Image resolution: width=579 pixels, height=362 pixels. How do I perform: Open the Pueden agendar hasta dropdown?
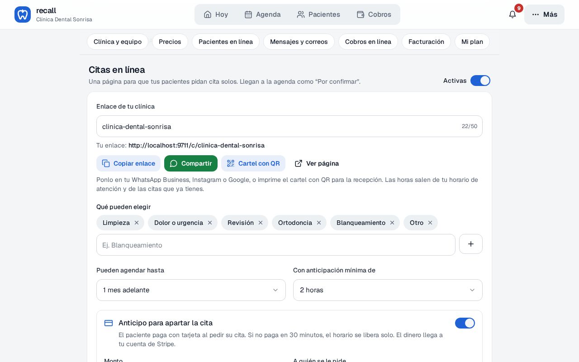pos(191,290)
